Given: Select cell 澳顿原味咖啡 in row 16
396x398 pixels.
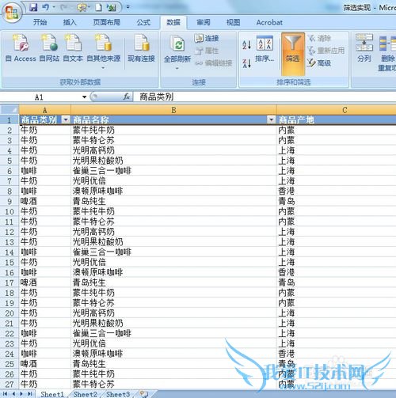Looking at the screenshot, I should tap(173, 272).
